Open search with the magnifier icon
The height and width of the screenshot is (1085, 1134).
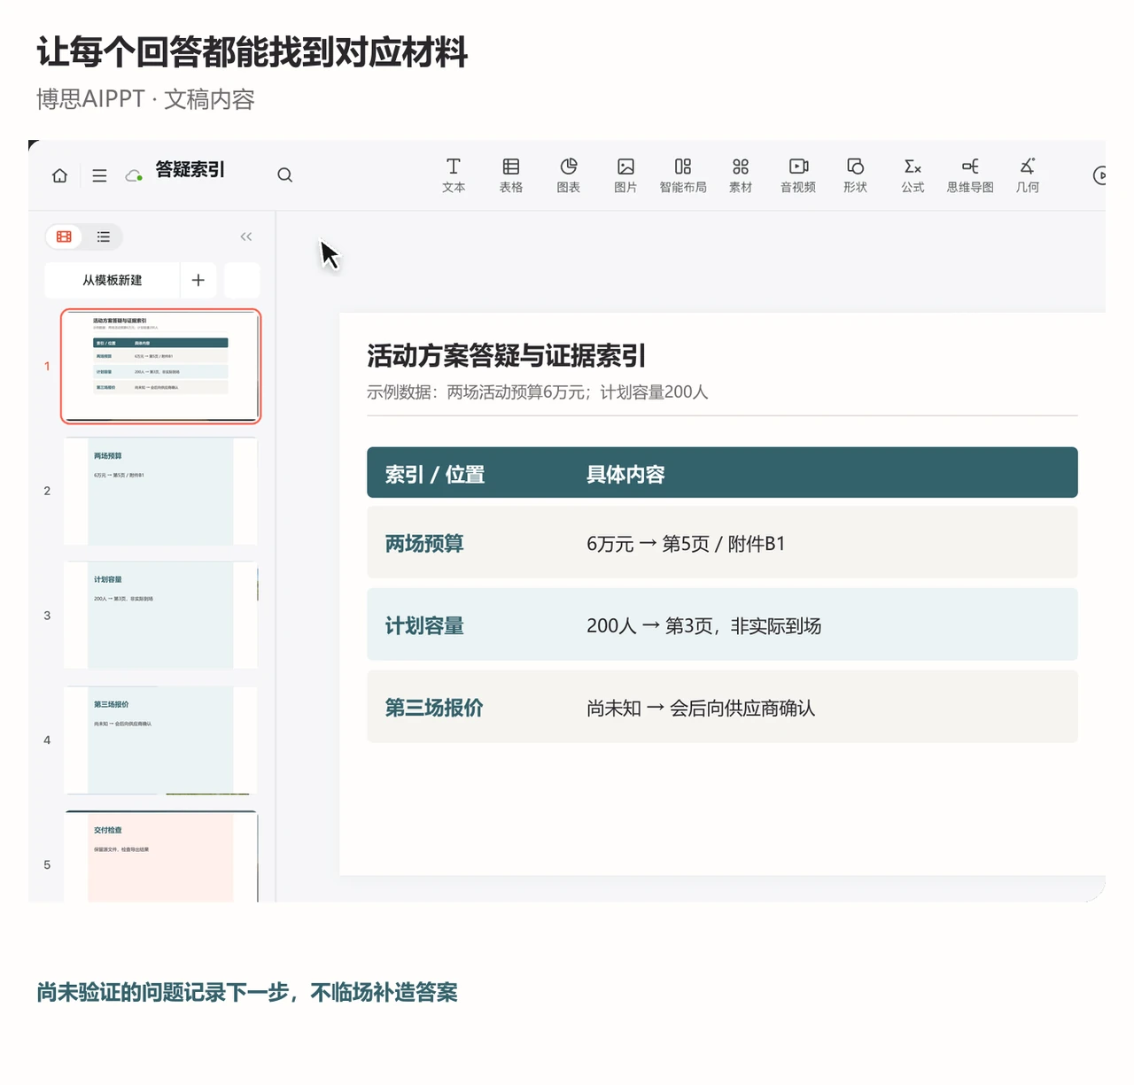(x=284, y=175)
